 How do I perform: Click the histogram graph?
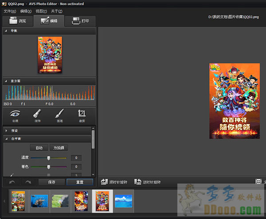point(49,93)
